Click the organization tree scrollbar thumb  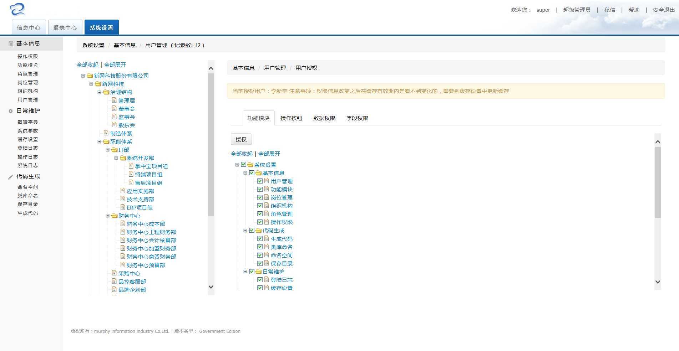[x=211, y=145]
